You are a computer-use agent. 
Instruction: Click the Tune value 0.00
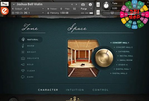(114, 8)
